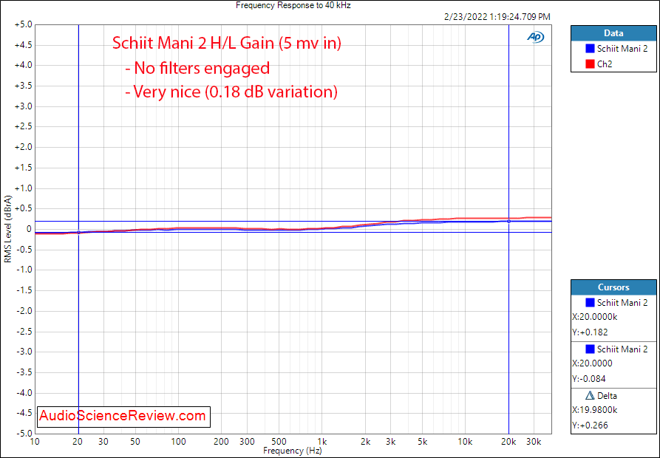Screen dimensions: 660x458
Task: Click the timestamp 2/23/2022 1:19:24.709 PM
Action: point(497,17)
